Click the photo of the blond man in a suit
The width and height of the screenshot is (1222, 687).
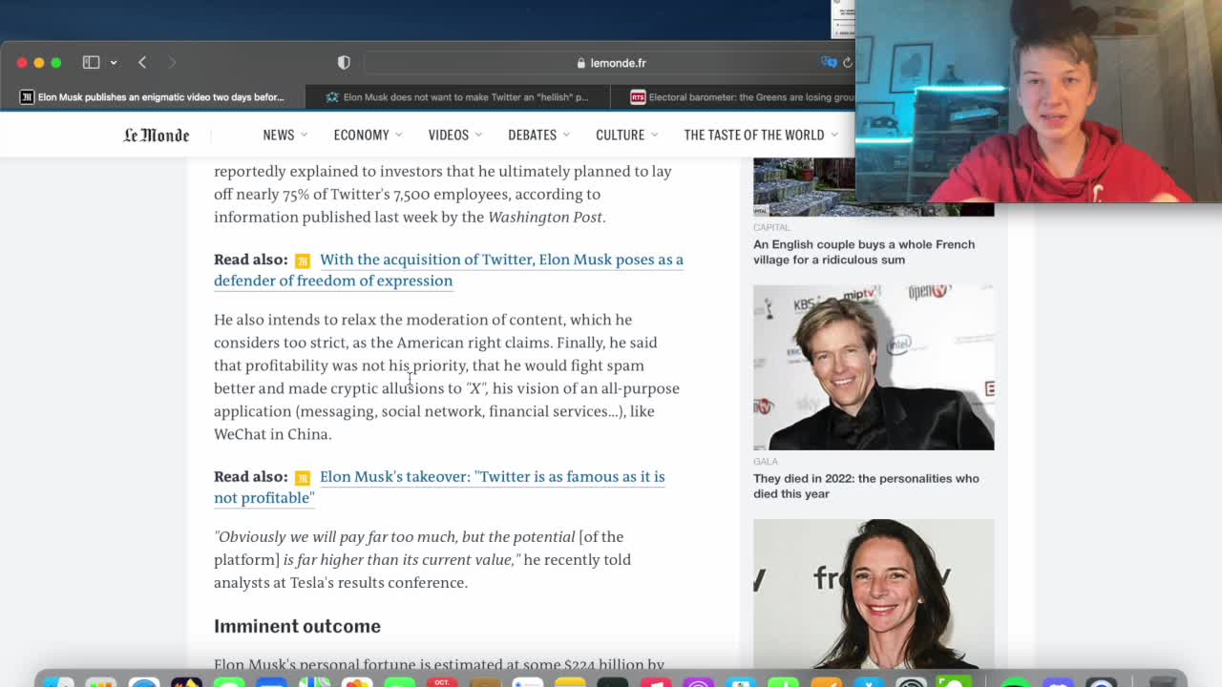(874, 367)
